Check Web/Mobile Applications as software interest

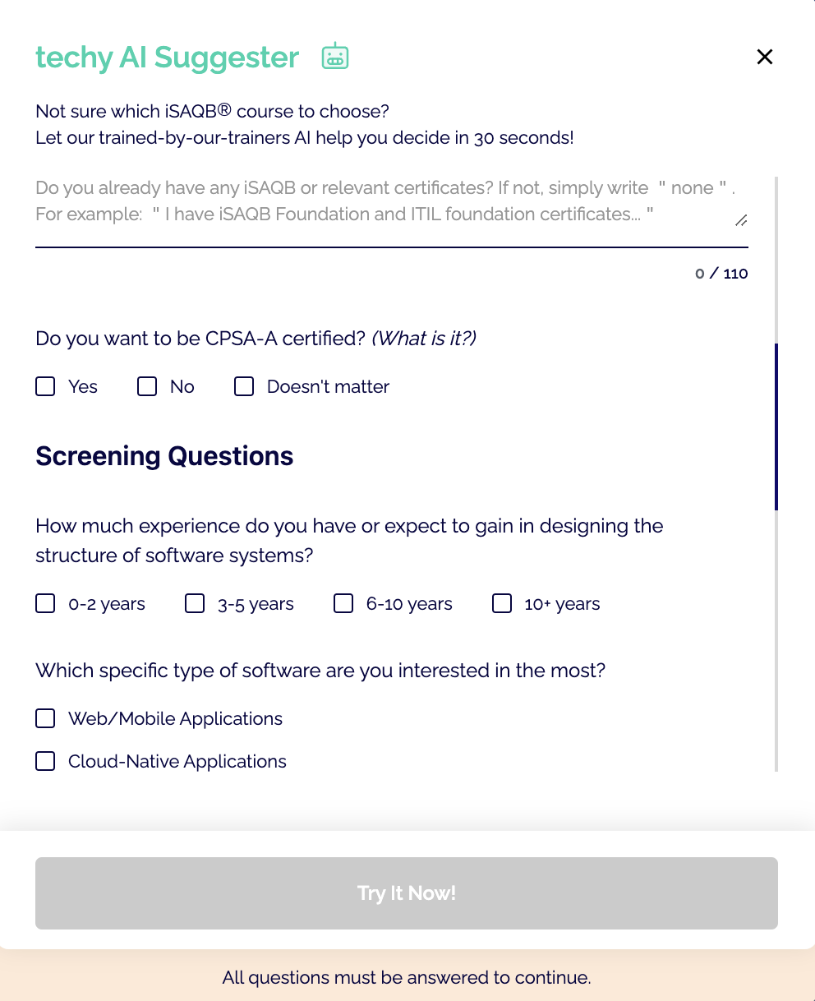coord(45,717)
